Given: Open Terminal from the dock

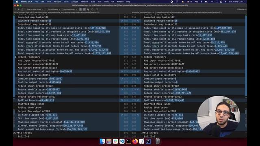Looking at the screenshot, I should pos(128,141).
